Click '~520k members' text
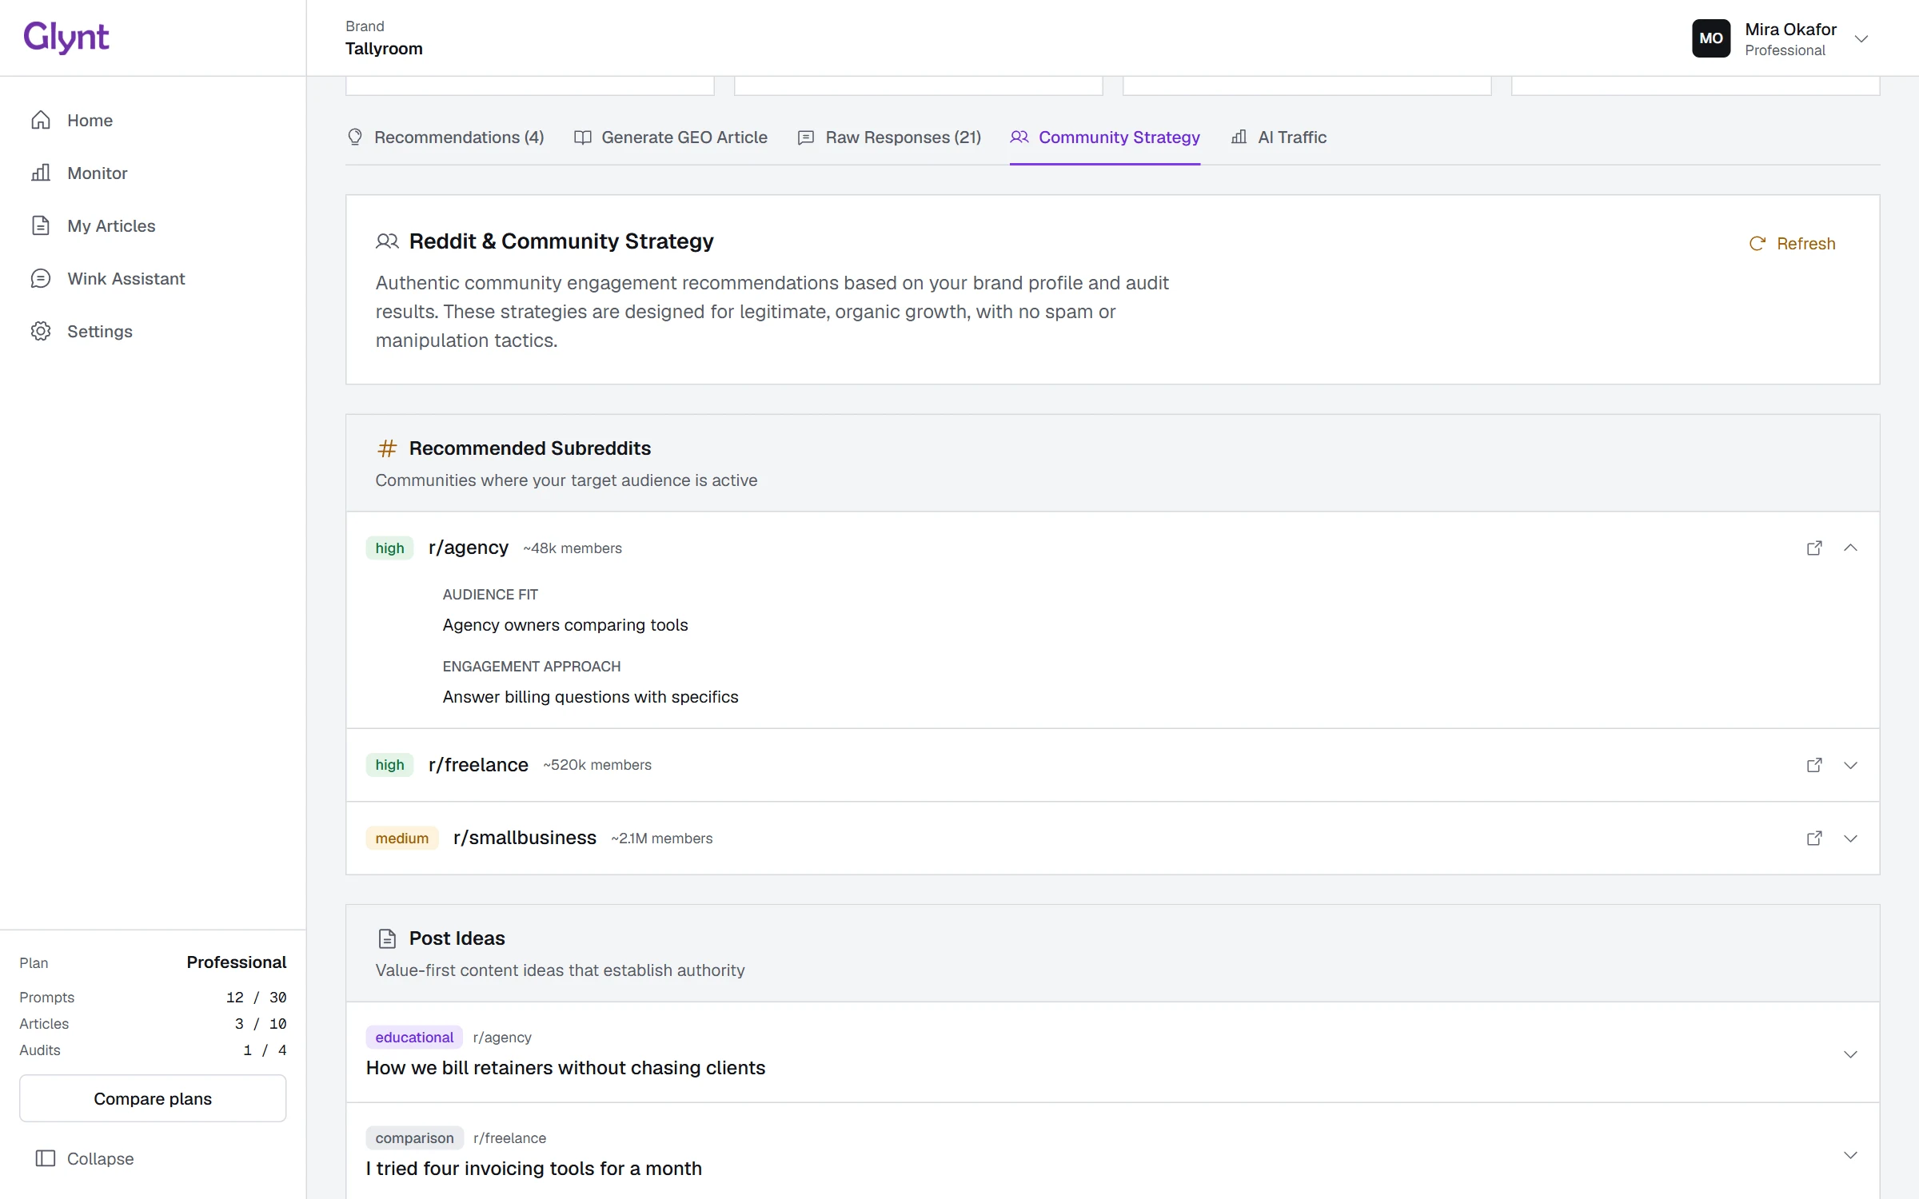Screen dimensions: 1919x1199 click(x=597, y=765)
